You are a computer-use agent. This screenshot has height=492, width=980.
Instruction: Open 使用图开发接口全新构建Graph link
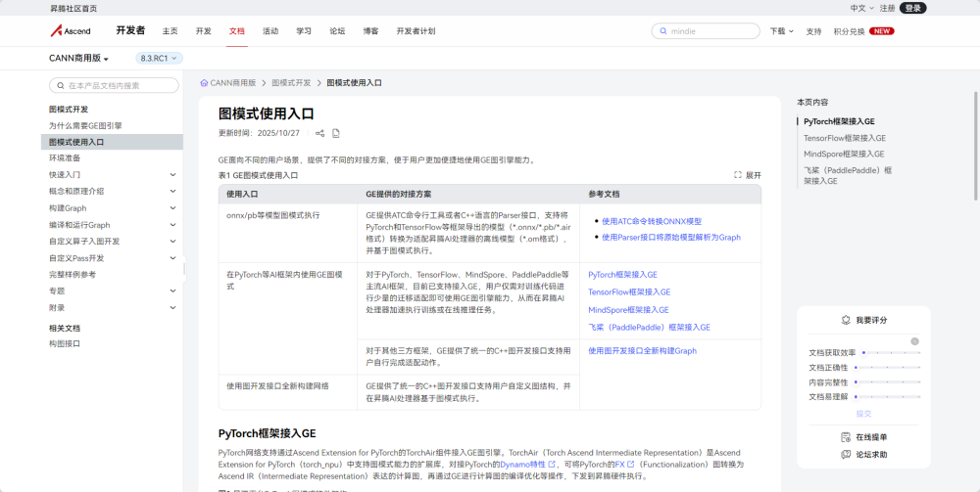tap(643, 351)
